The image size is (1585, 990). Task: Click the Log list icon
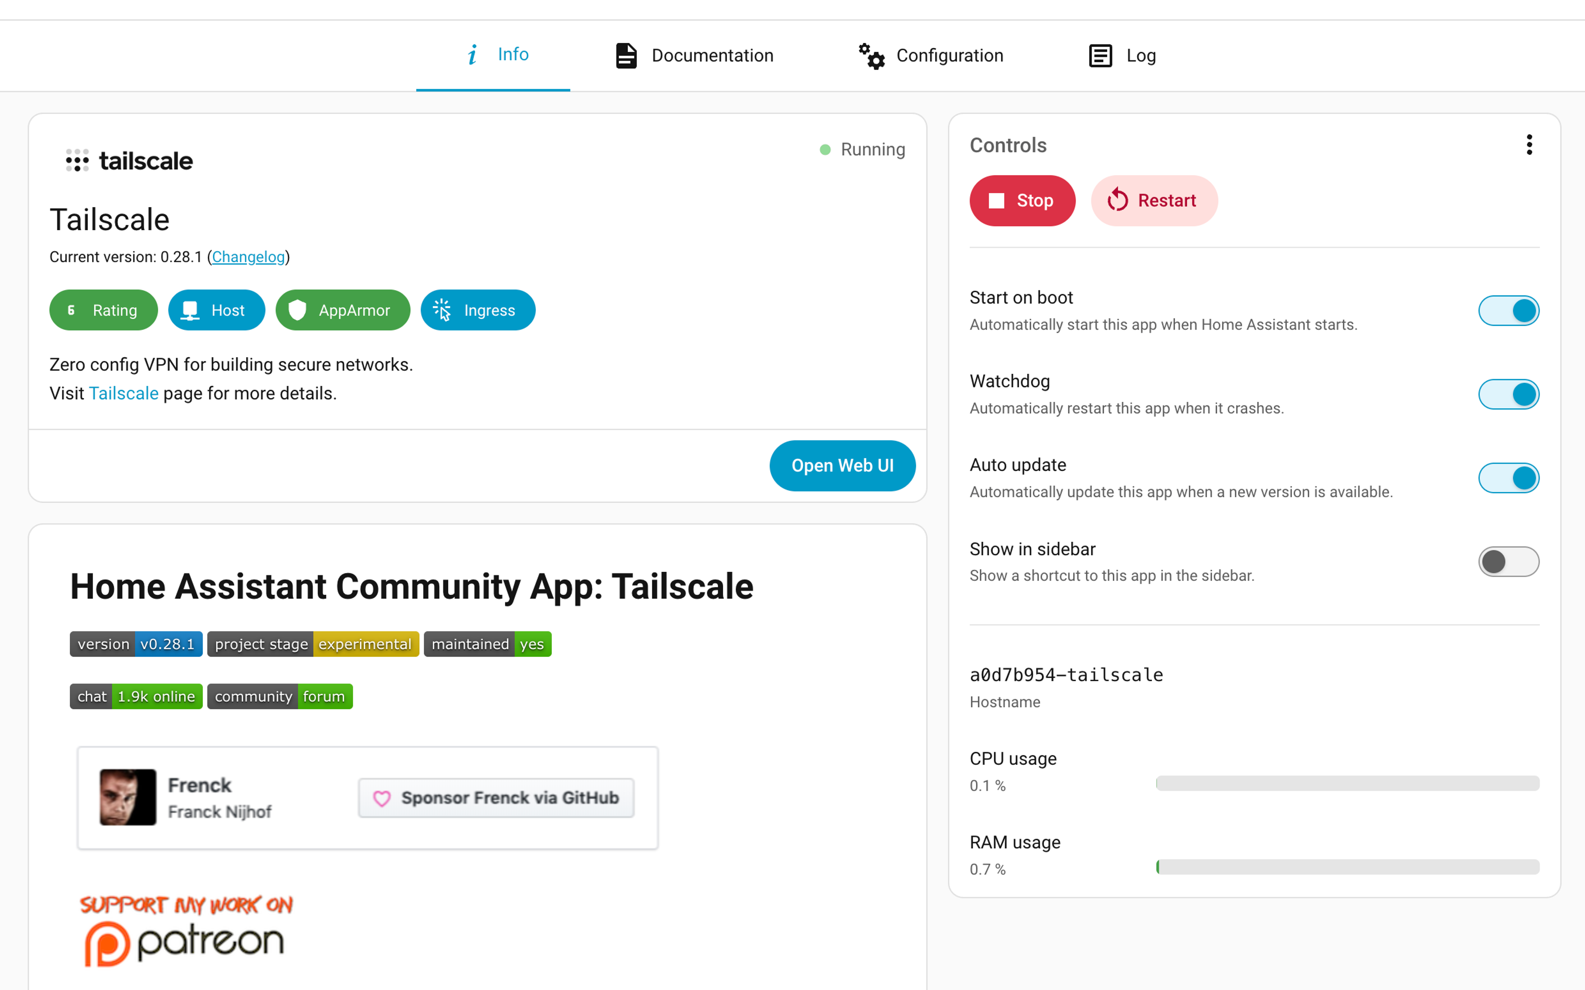point(1100,56)
